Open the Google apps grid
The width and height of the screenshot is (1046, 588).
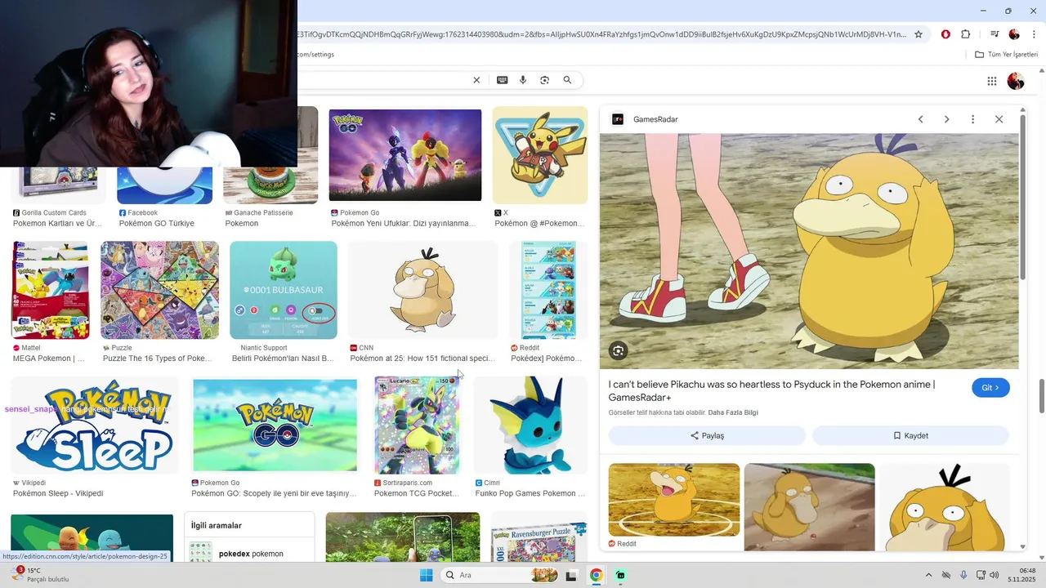coord(992,81)
